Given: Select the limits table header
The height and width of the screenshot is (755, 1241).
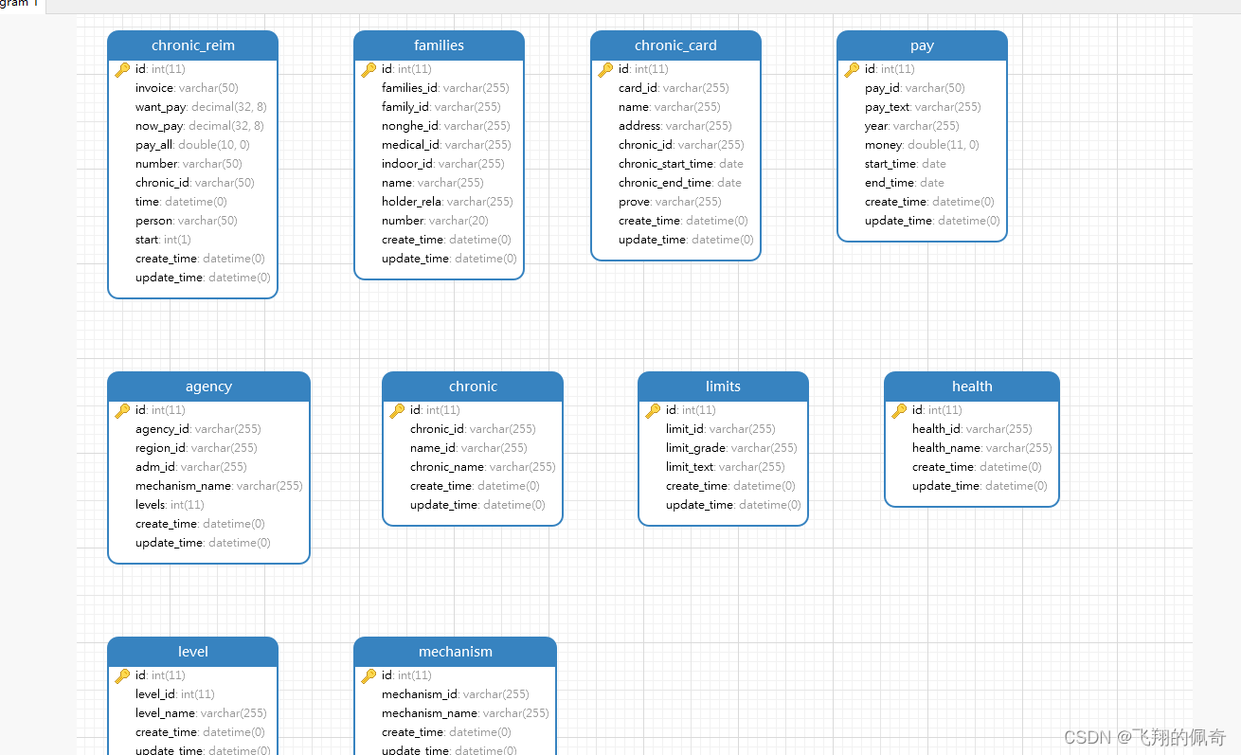Looking at the screenshot, I should 723,386.
